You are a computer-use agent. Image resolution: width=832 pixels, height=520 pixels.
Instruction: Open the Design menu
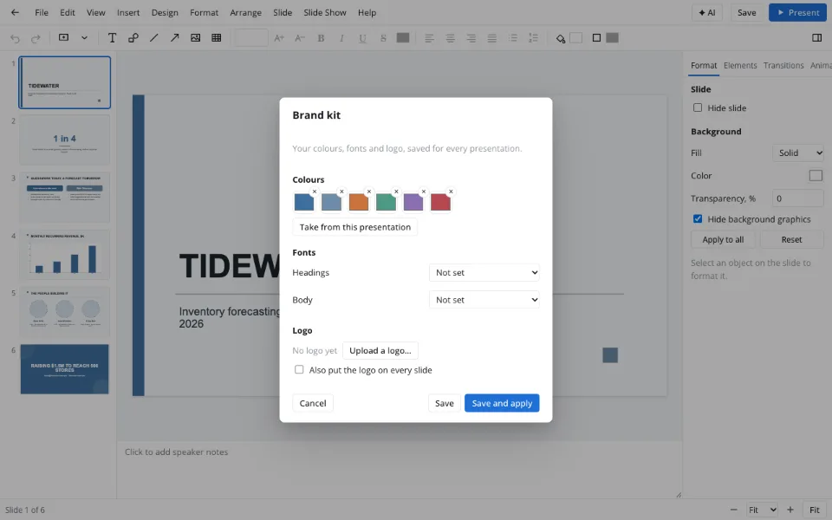click(x=165, y=12)
